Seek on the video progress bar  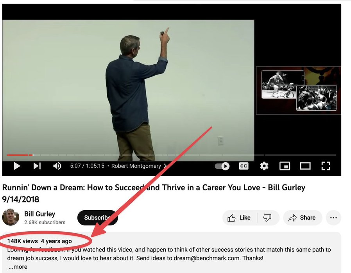(172, 155)
